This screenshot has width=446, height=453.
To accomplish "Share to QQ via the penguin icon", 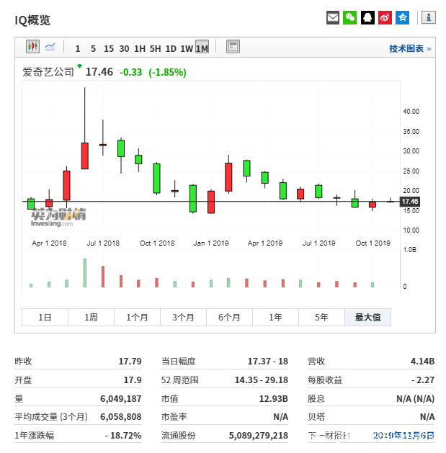I will click(x=367, y=17).
